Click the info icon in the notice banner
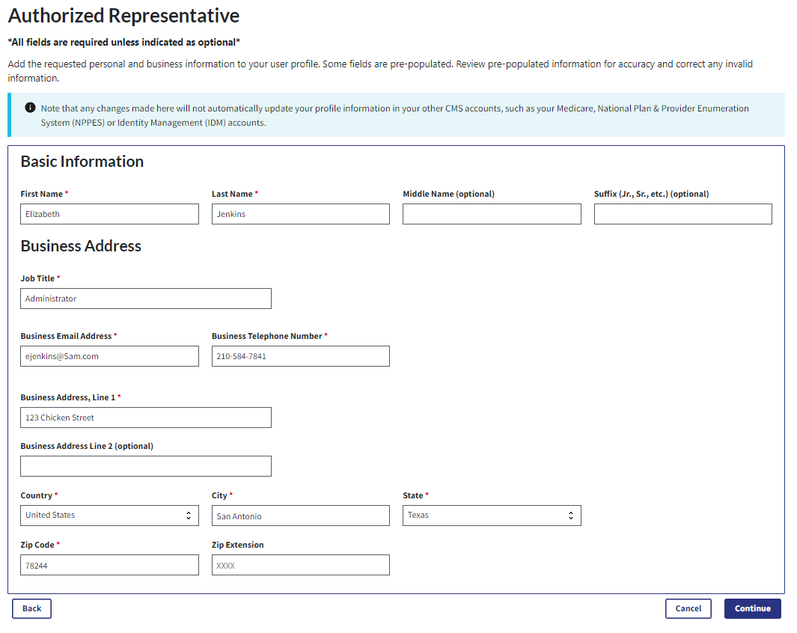797x633 pixels. click(x=30, y=108)
